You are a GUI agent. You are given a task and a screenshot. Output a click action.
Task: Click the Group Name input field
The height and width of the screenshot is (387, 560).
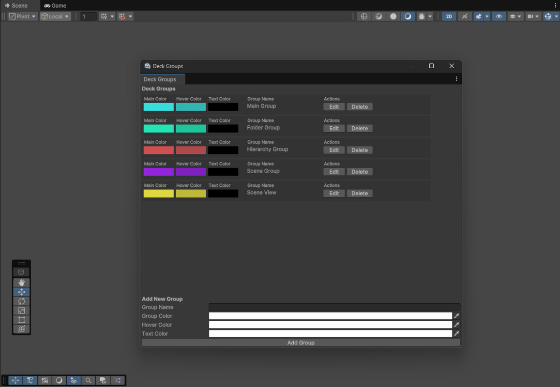[334, 307]
